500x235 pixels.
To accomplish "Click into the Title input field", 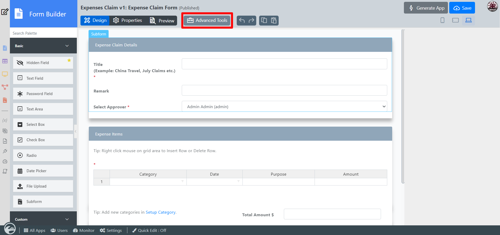I will [284, 64].
